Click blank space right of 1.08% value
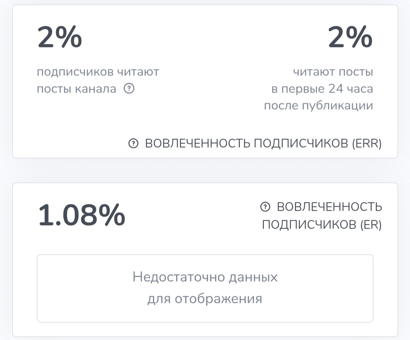Screen dimensions: 410x340 [190, 216]
